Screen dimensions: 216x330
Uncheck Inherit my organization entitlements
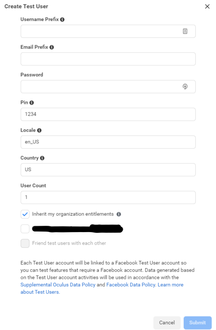point(25,214)
